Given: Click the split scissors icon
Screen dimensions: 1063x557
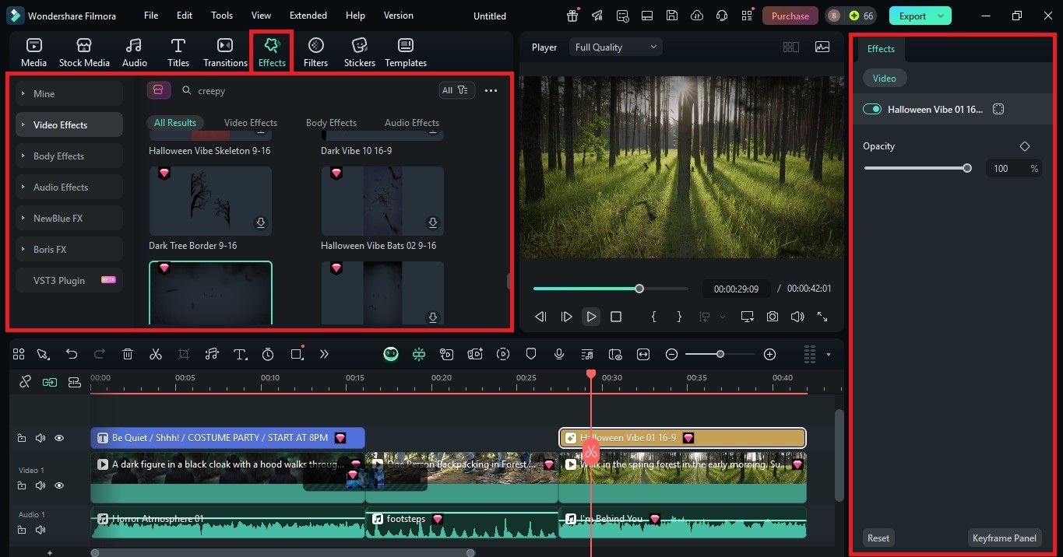Looking at the screenshot, I should [156, 354].
